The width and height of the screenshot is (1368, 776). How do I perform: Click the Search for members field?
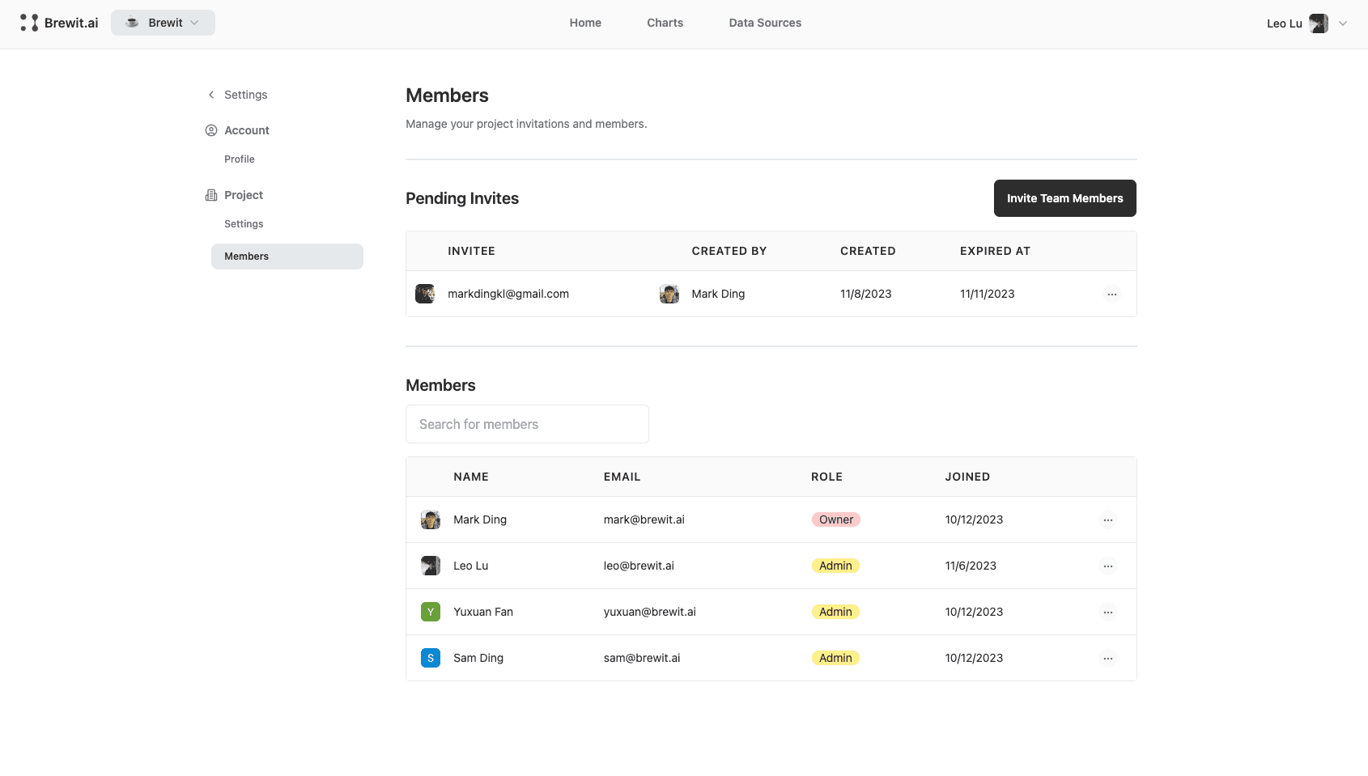[x=527, y=424]
